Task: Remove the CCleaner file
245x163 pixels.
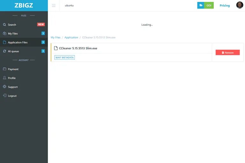Action: 228,53
